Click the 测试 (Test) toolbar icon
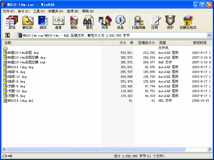The image size is (214, 160). click(x=43, y=22)
